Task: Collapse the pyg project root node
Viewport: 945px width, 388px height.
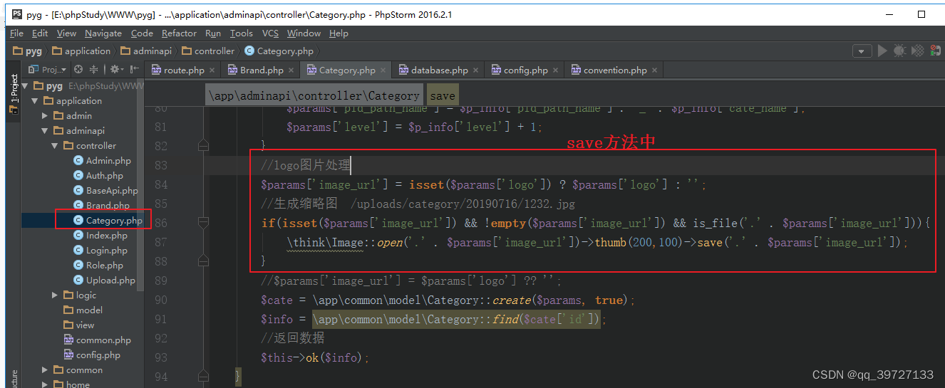Action: (26, 85)
